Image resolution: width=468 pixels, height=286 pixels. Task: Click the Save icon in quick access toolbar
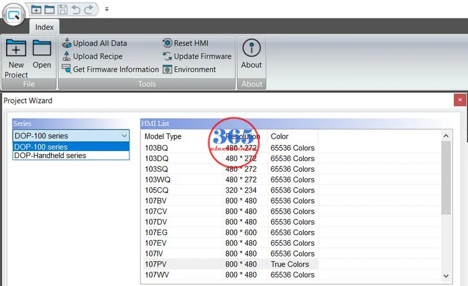point(62,10)
